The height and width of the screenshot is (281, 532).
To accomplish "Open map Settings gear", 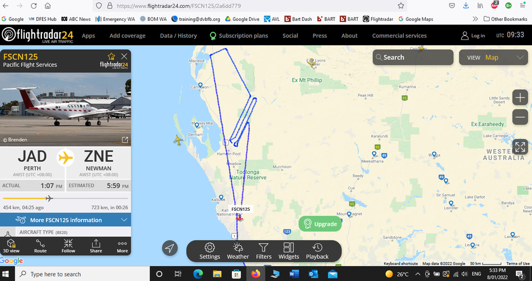I will pos(210,251).
